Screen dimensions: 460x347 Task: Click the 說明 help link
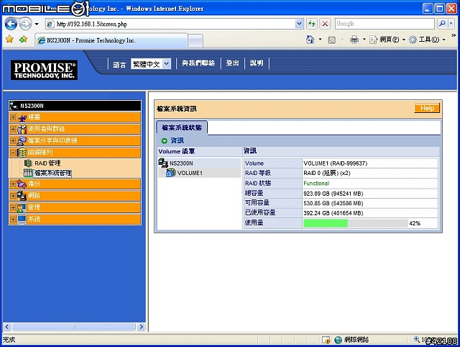(x=257, y=63)
